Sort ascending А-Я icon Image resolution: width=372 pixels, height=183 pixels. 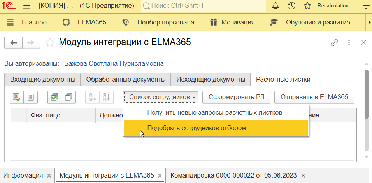click(x=92, y=97)
